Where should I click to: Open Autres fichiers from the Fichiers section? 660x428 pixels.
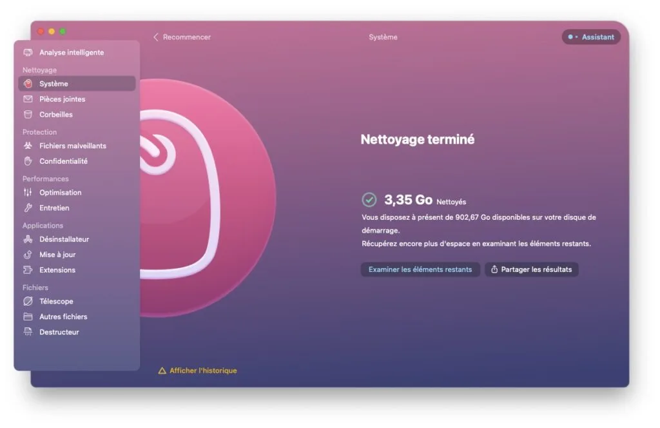click(63, 316)
